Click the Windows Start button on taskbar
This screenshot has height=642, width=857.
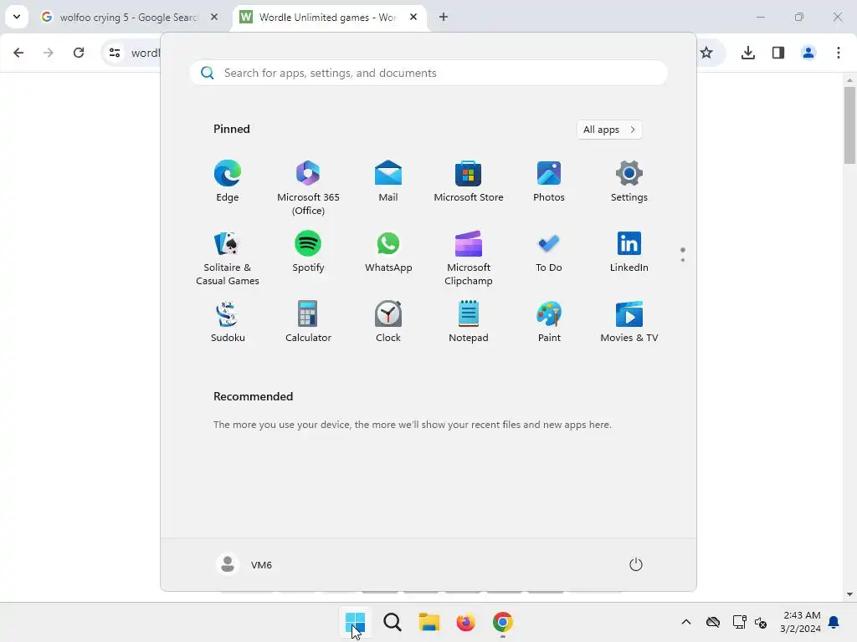coord(355,622)
